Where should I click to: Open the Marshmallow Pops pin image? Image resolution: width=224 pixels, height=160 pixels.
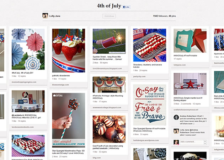69,120
